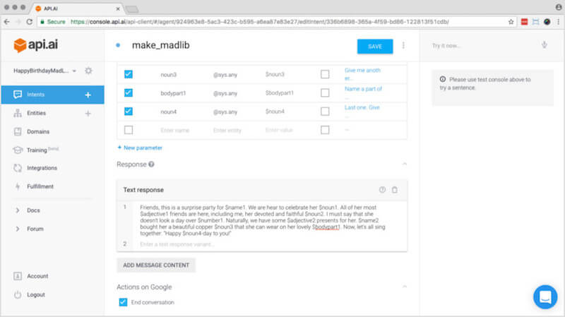The height and width of the screenshot is (317, 565).
Task: Toggle is-list checkbox for bodypart1
Action: click(x=325, y=92)
